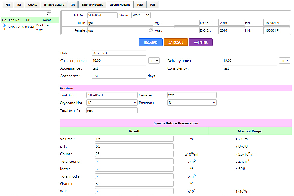The image size is (294, 196).
Task: Click the Total (vials) field
Action: tap(112, 110)
